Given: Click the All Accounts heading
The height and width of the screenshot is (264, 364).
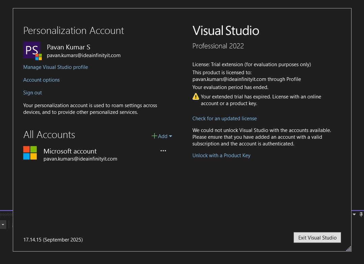Looking at the screenshot, I should 49,135.
